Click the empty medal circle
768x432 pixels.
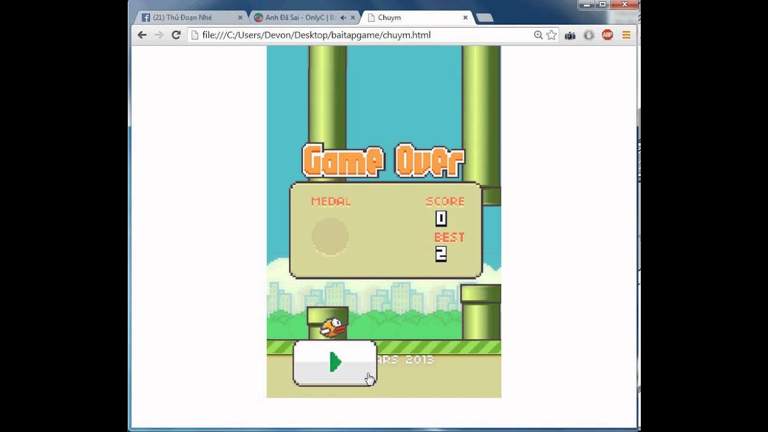pos(330,236)
